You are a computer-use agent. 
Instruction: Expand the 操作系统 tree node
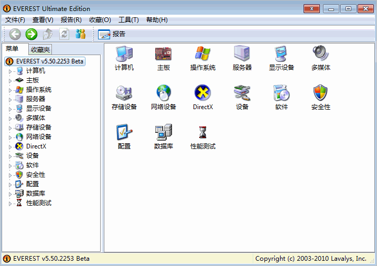pos(10,90)
